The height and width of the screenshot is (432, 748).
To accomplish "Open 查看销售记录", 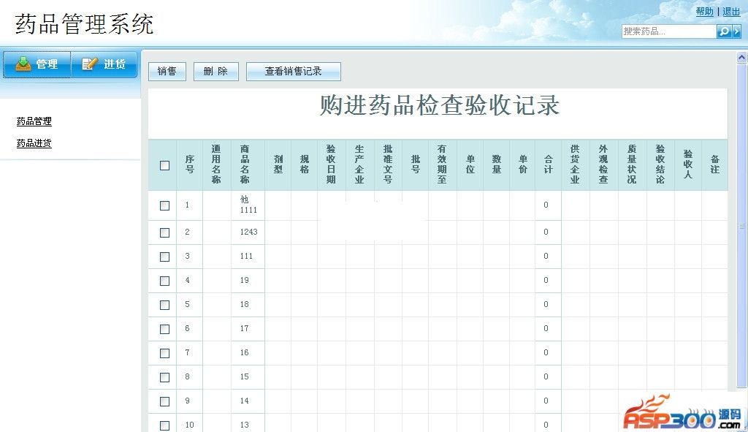I will [294, 72].
